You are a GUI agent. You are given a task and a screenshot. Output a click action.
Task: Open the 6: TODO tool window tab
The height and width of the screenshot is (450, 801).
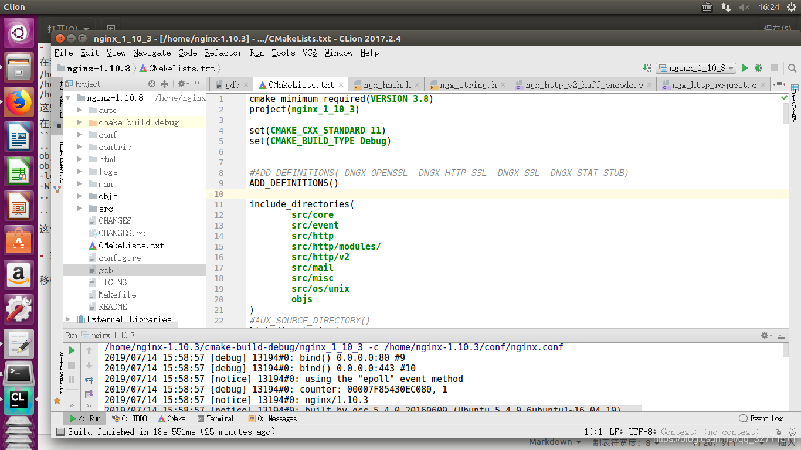129,419
